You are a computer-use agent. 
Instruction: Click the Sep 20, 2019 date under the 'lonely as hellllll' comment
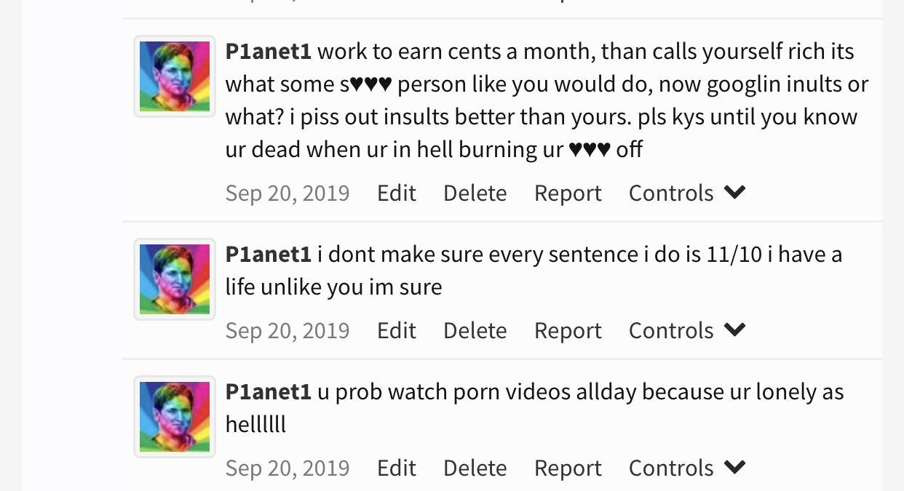pyautogui.click(x=288, y=468)
